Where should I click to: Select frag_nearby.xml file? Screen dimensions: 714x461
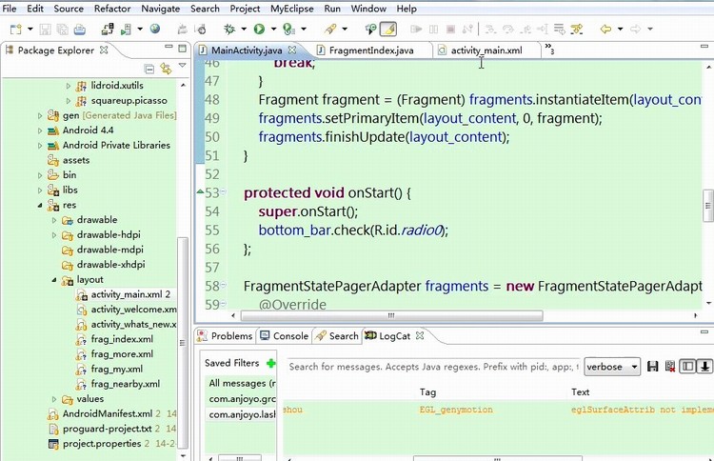pos(126,384)
